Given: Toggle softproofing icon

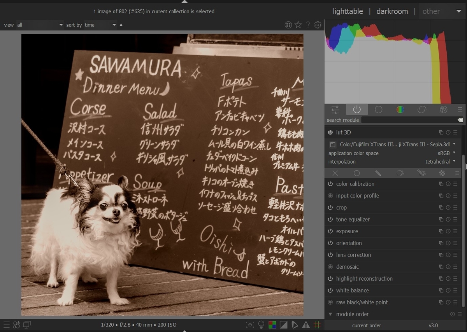Looking at the screenshot, I should tap(295, 325).
